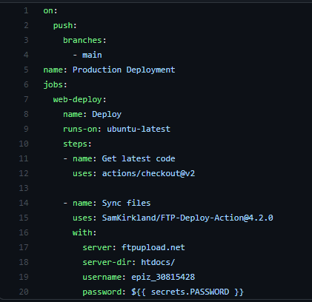Click the 'on:' key on line 1
The width and height of the screenshot is (312, 302).
coord(50,10)
